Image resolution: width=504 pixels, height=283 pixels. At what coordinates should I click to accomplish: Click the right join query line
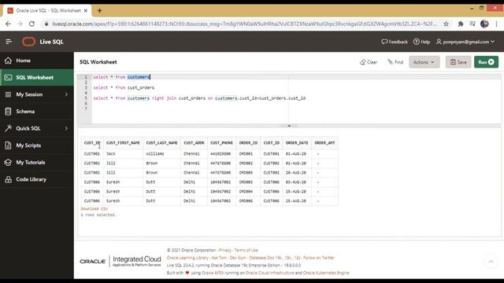[199, 98]
